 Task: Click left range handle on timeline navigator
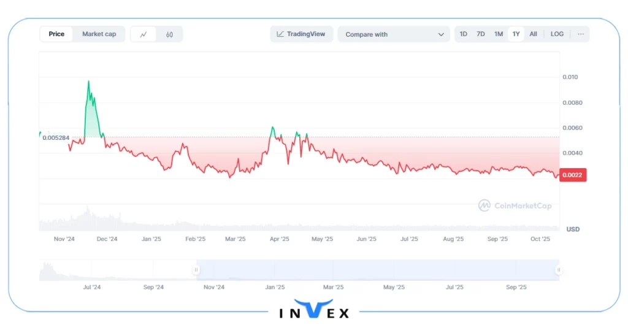click(196, 269)
